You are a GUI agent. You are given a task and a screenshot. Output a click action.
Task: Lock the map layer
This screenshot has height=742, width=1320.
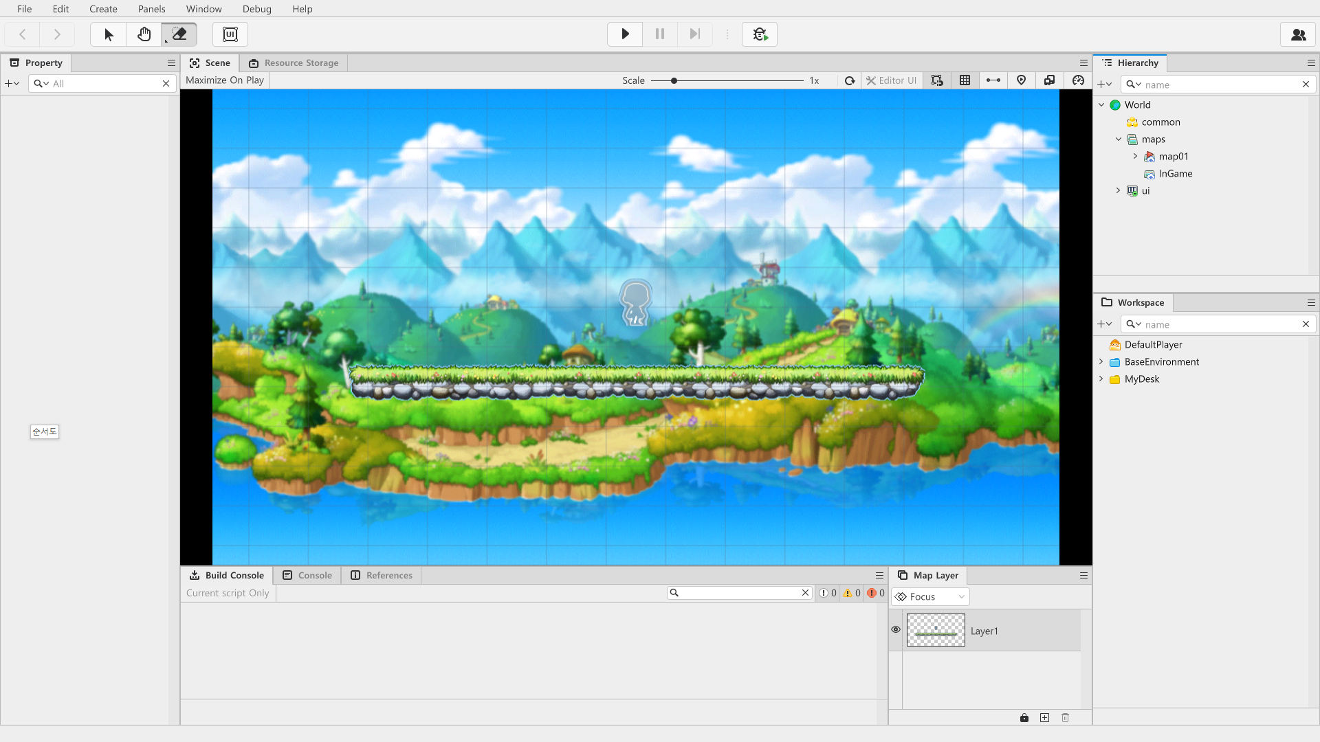coord(1024,717)
